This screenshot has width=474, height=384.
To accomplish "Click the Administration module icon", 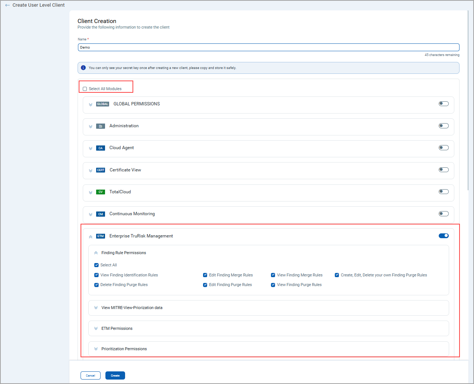I will [x=100, y=126].
